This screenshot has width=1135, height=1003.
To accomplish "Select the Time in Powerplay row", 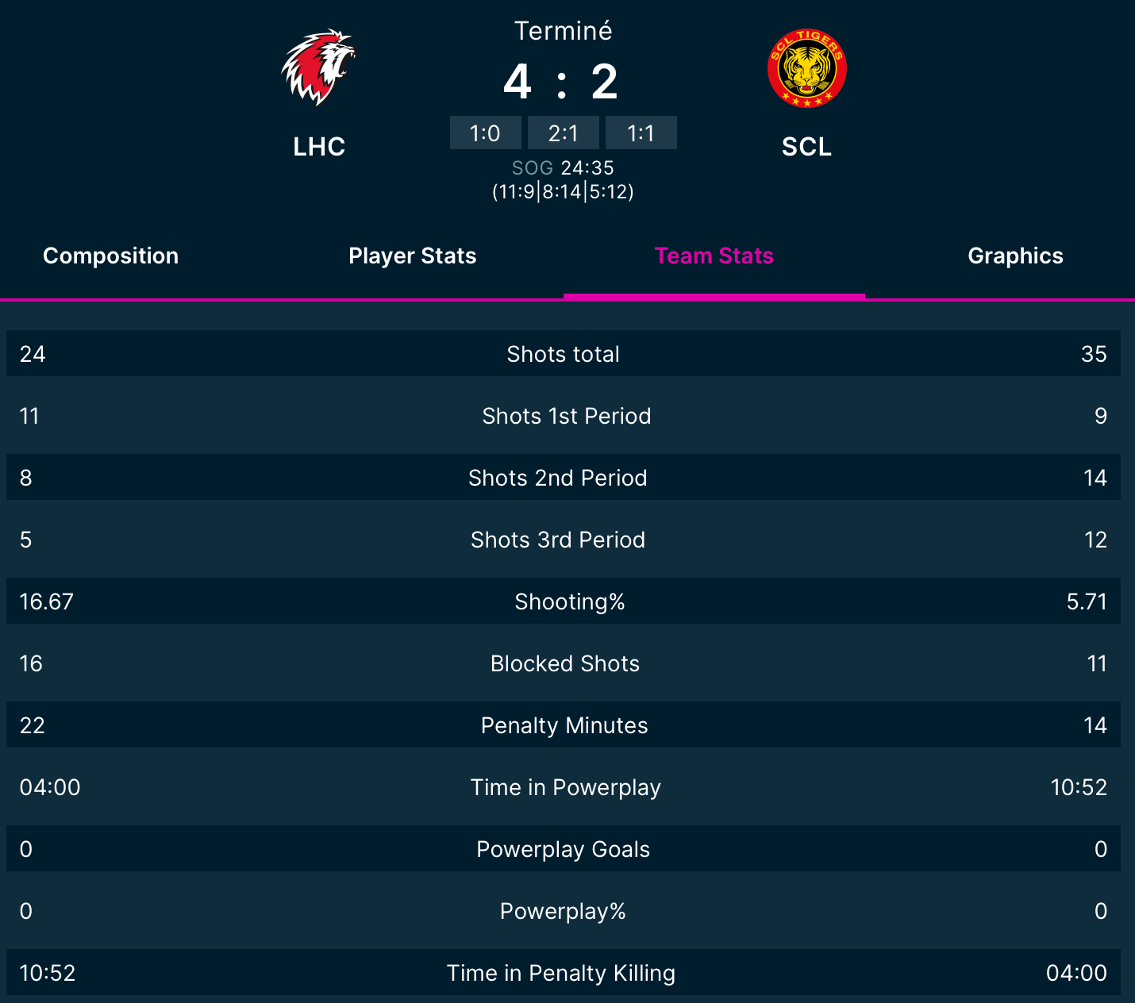I will click(564, 786).
